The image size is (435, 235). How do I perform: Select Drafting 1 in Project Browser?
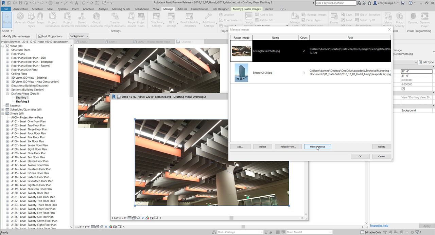click(x=22, y=98)
